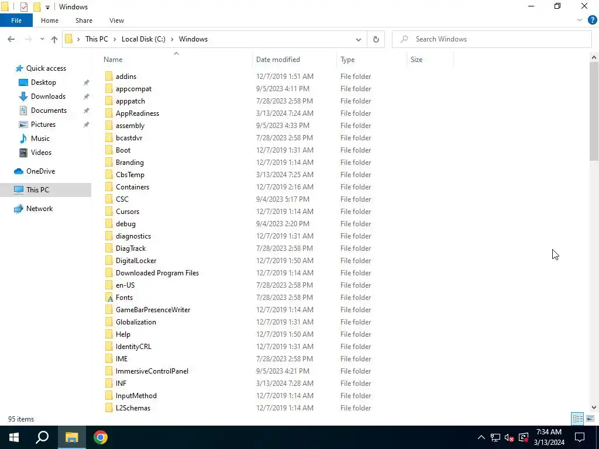Open address bar history dropdown
599x449 pixels.
(x=359, y=39)
